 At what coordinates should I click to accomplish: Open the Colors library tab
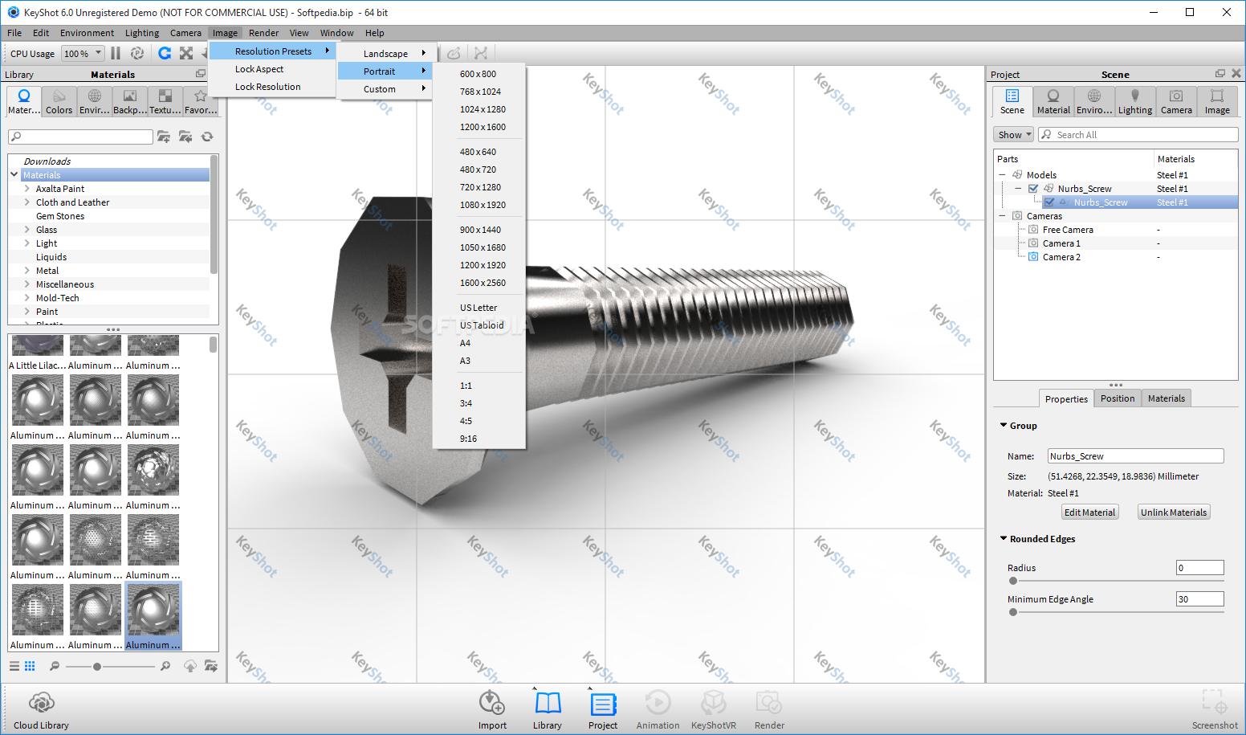tap(59, 102)
